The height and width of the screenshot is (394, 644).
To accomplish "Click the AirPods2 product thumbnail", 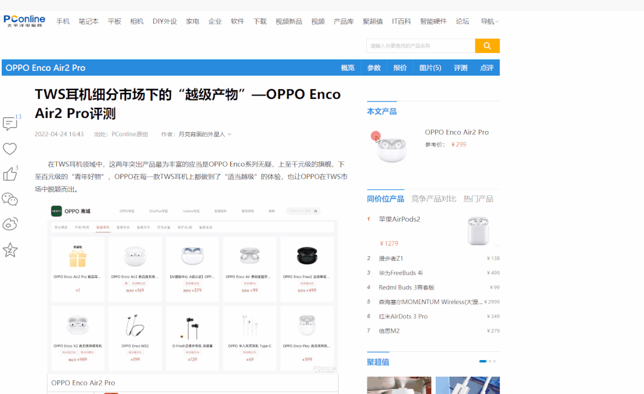I will (478, 231).
